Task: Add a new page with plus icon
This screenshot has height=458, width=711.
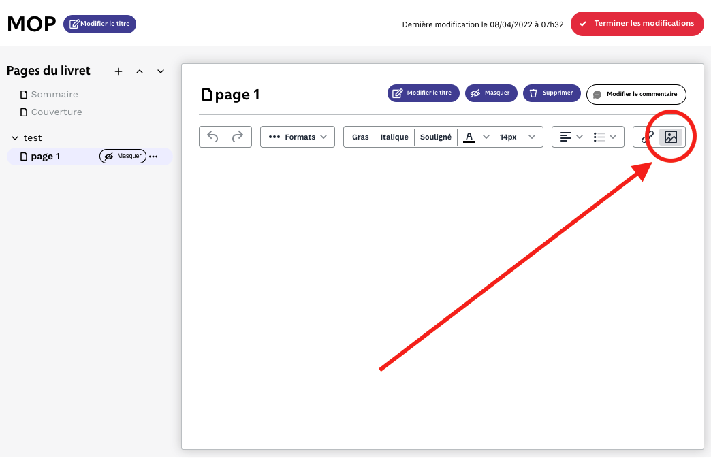Action: [118, 71]
